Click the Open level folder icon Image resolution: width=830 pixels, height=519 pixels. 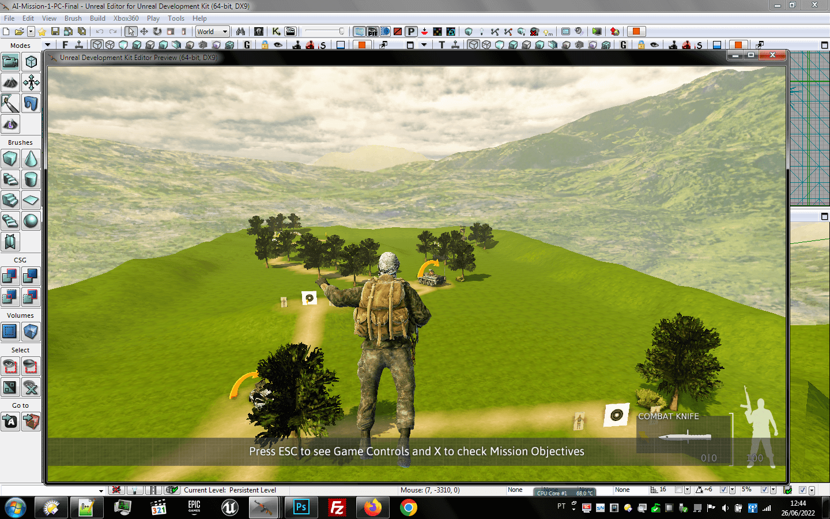point(19,32)
